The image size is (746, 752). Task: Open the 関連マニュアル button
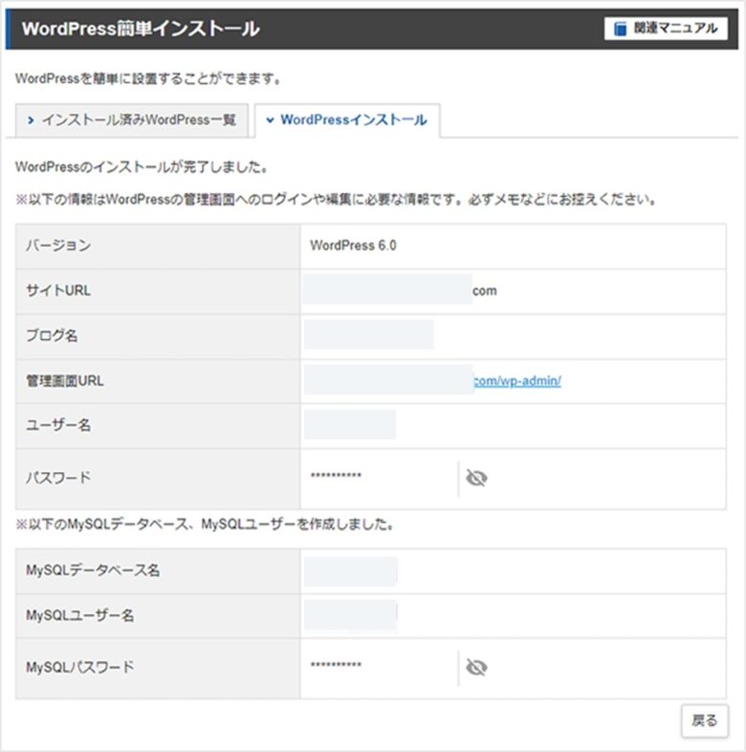coord(666,29)
